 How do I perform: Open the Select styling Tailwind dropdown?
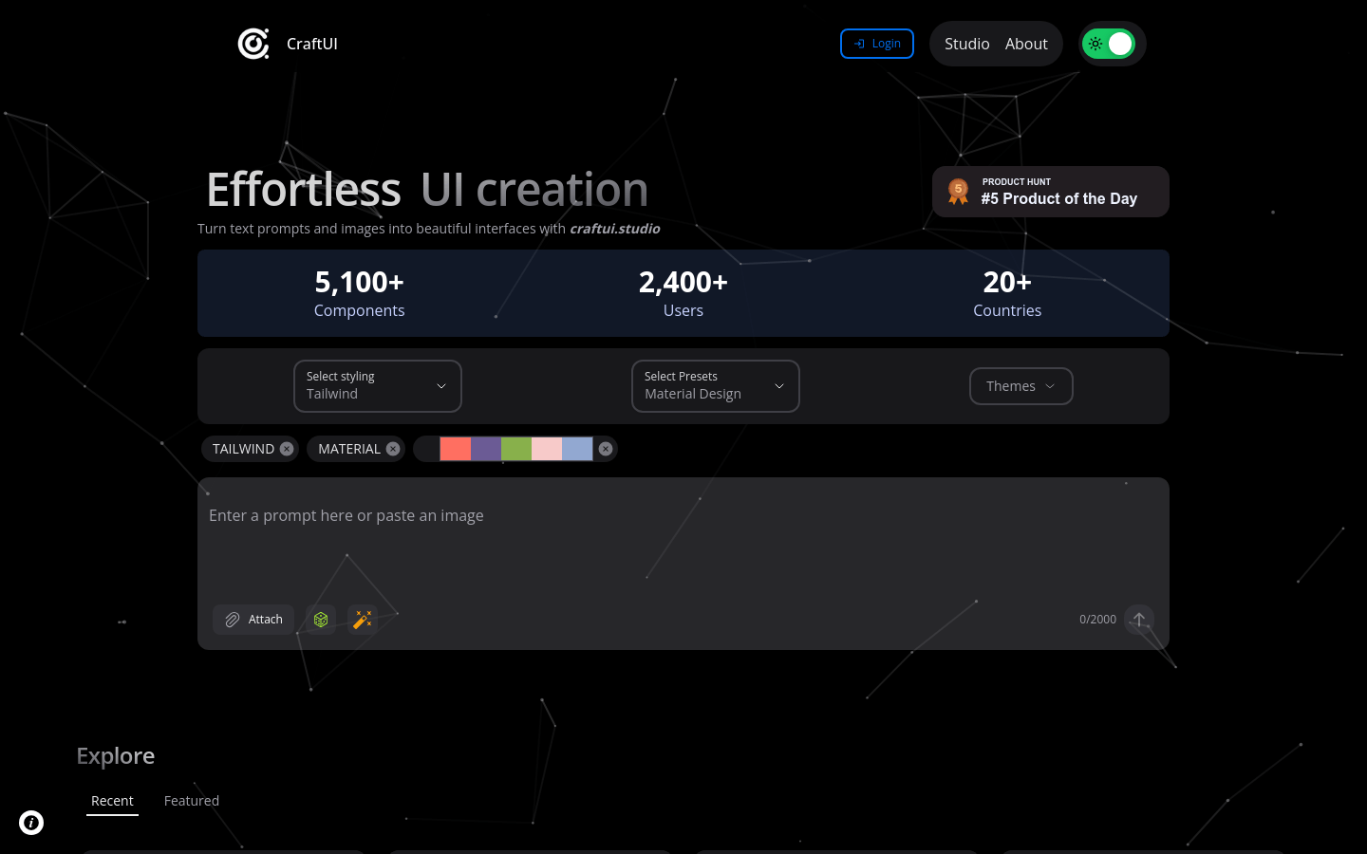point(378,386)
